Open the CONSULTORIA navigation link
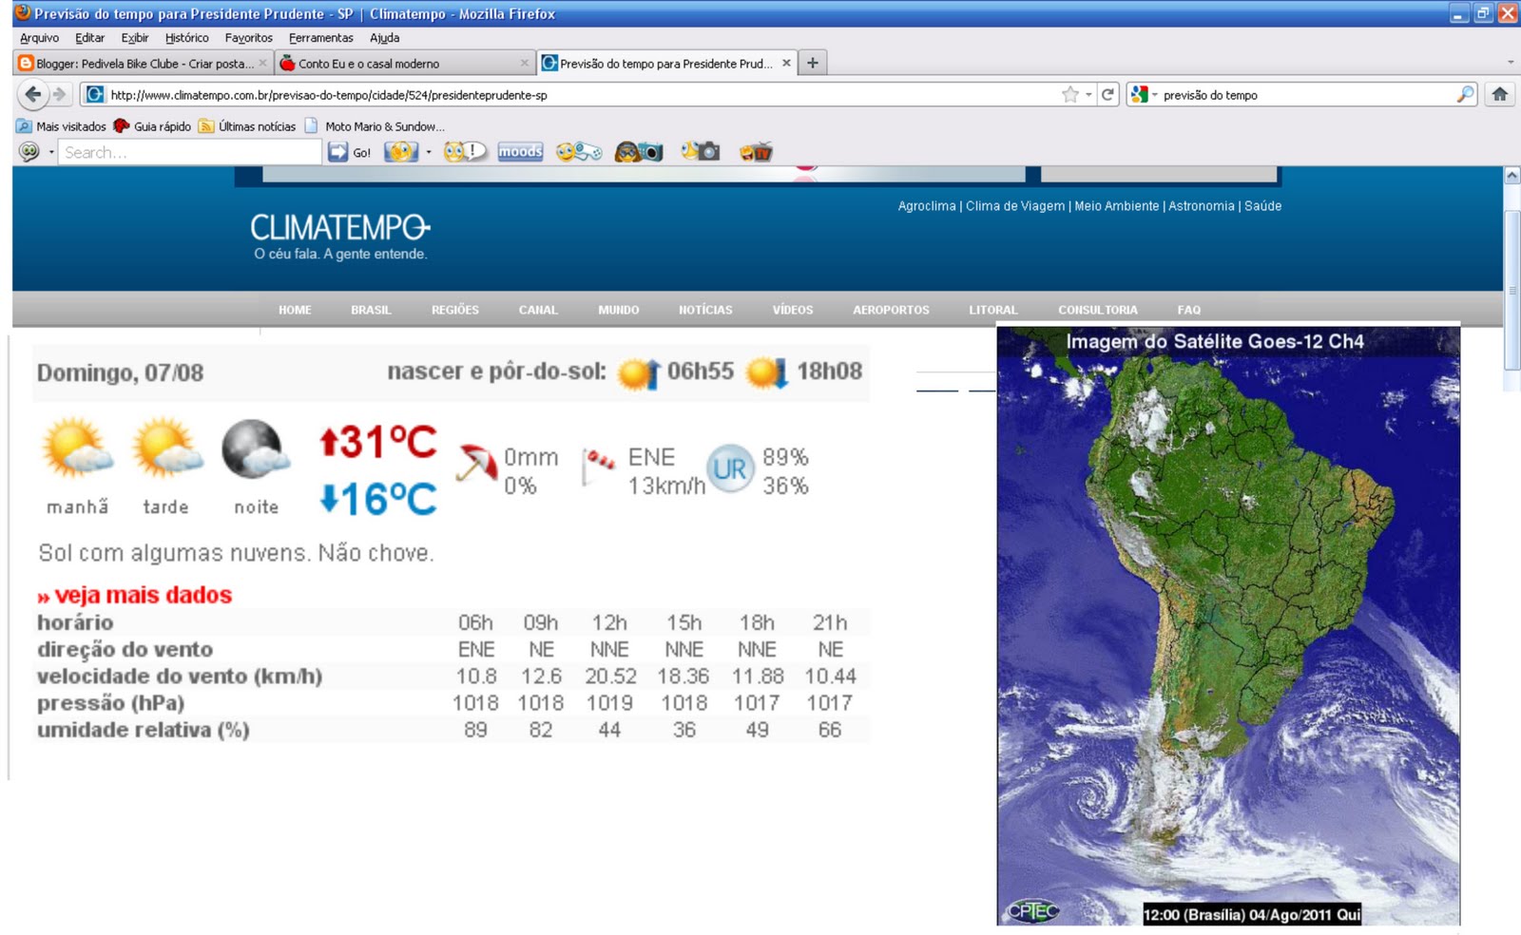This screenshot has height=935, width=1521. click(x=1098, y=310)
